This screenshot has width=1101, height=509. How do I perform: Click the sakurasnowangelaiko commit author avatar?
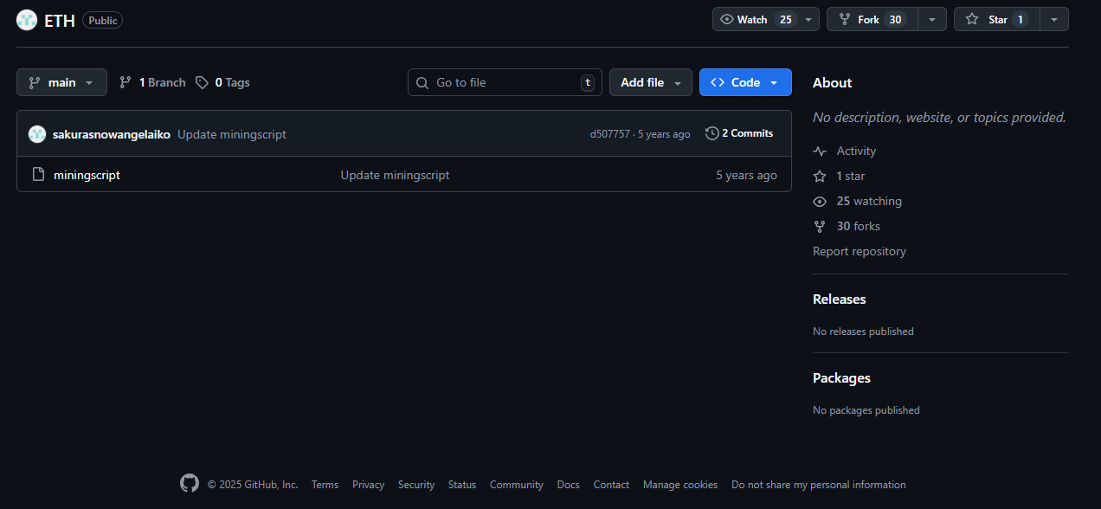37,134
